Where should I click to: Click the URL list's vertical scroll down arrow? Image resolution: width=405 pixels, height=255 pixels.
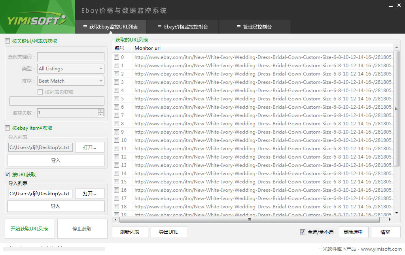point(396,213)
